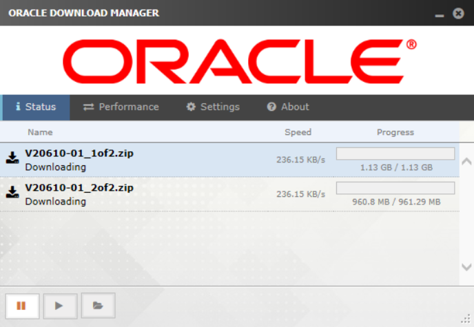Click the download icon beside V20610-01_2of2.zip
The height and width of the screenshot is (327, 474).
pyautogui.click(x=12, y=192)
